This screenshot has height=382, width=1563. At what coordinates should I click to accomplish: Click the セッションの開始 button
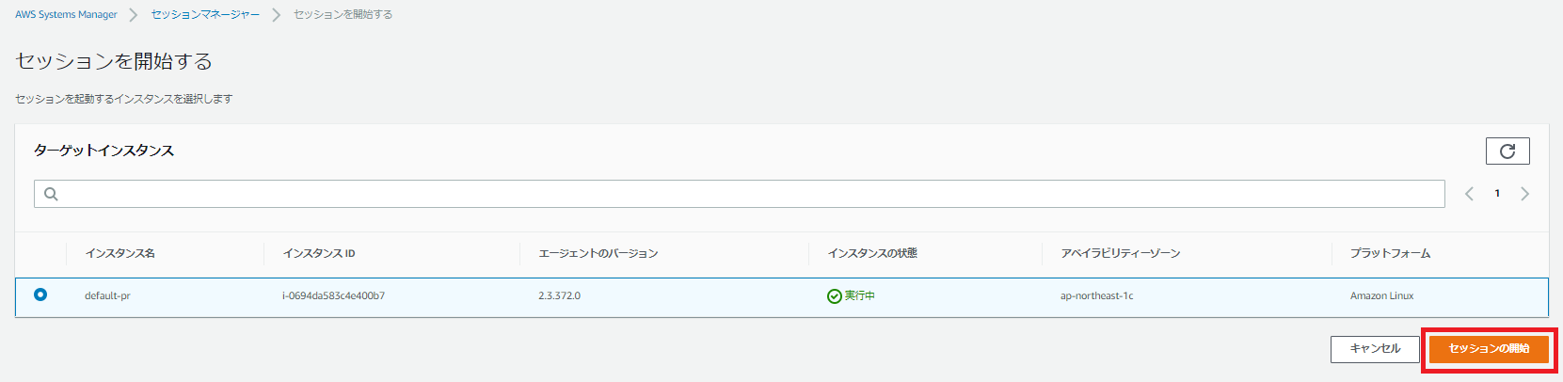click(1489, 349)
